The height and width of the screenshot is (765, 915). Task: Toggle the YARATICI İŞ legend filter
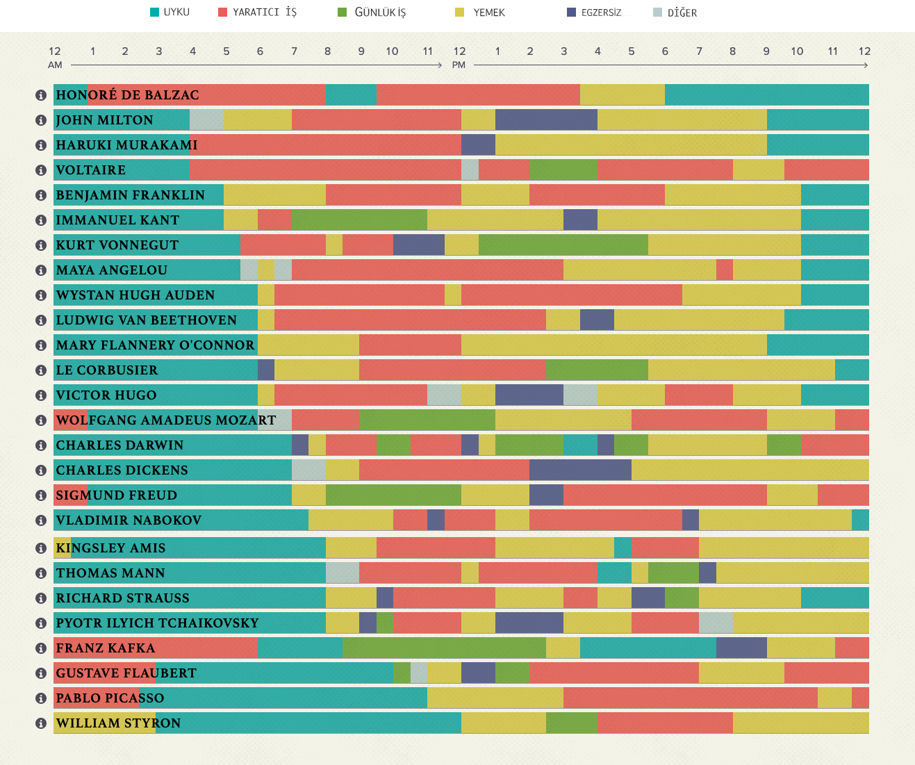point(258,13)
